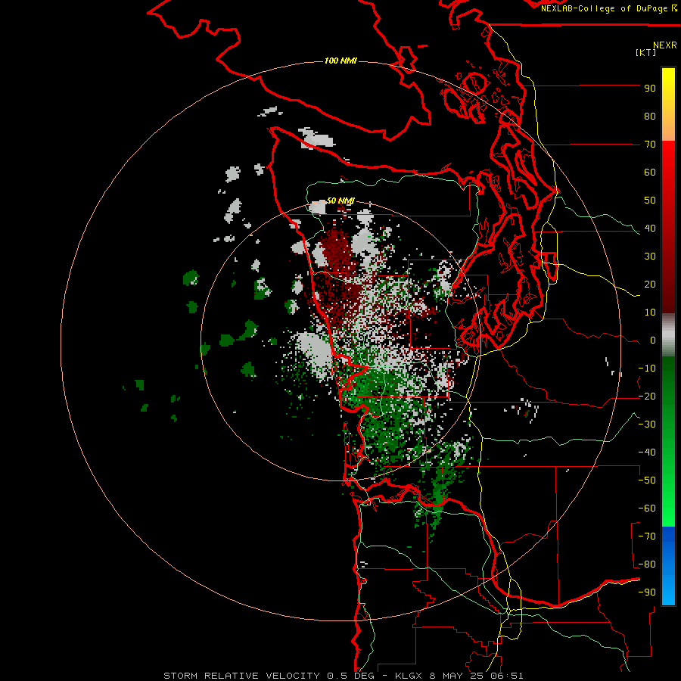Click the 06:51 timestamp text
681x681 pixels.
pos(505,676)
